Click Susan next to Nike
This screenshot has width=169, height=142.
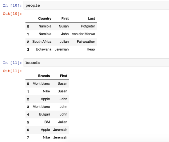click(62, 91)
